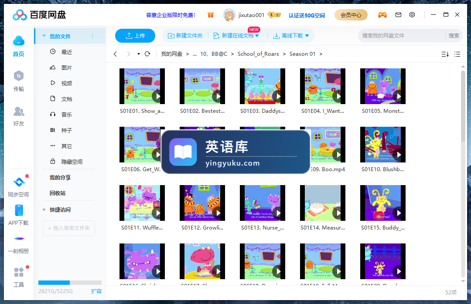Open the 我的文件 three-dot menu

pos(92,36)
